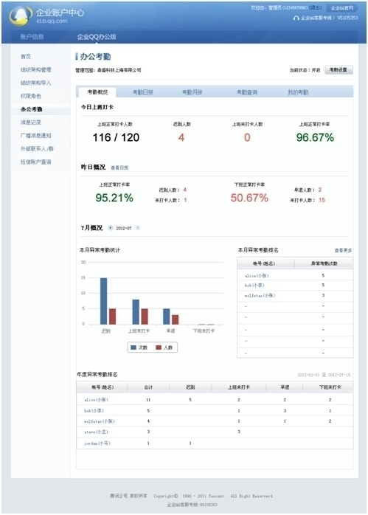Click the 查看日报 link beside 昨日概况
Image resolution: width=368 pixels, height=515 pixels.
point(119,167)
